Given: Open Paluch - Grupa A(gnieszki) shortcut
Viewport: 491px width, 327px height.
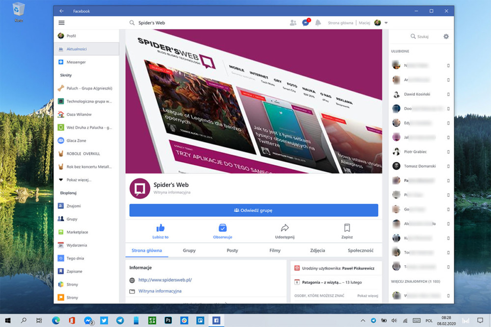Looking at the screenshot, I should (86, 88).
